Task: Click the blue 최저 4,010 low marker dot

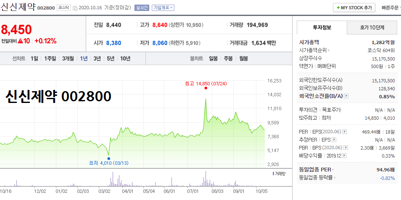Action: (109, 158)
